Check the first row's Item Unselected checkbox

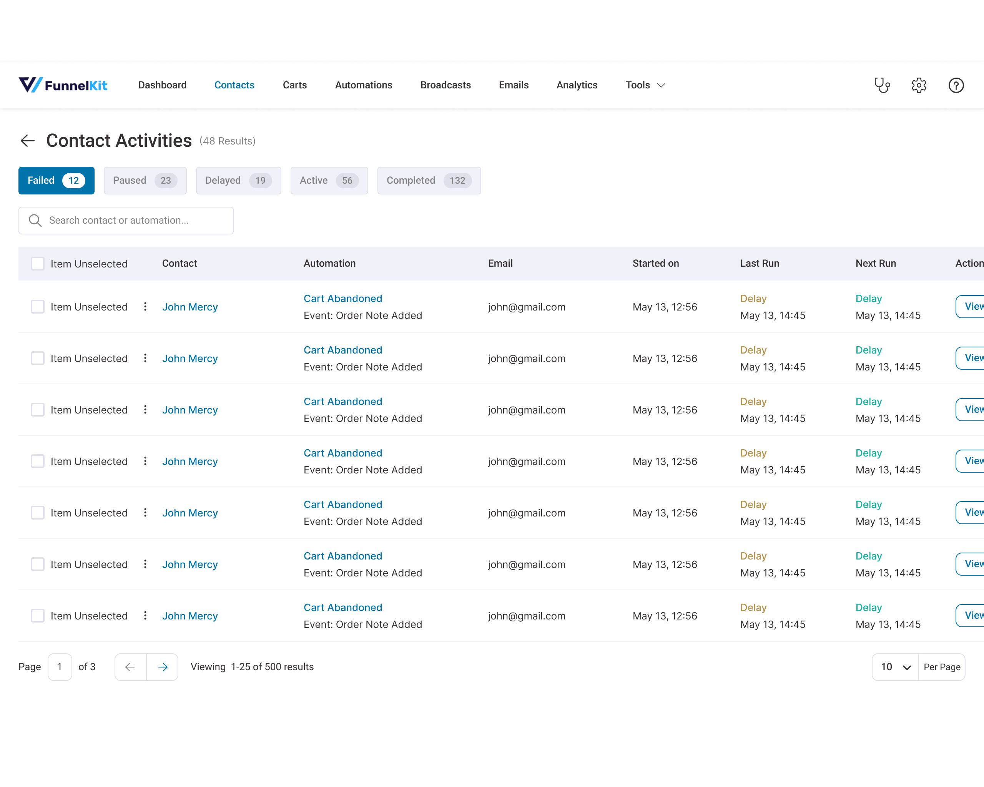point(37,307)
